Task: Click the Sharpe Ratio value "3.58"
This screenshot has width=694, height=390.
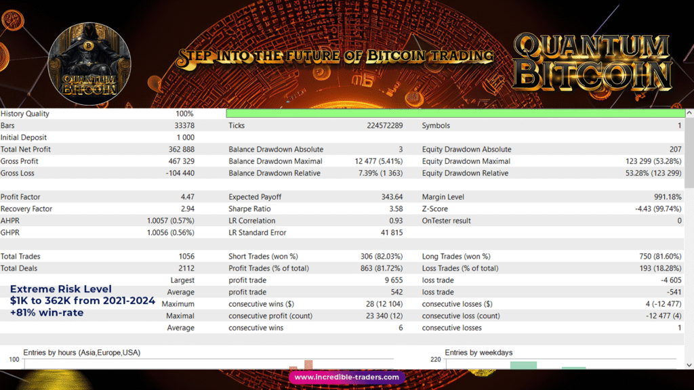Action: tap(396, 209)
